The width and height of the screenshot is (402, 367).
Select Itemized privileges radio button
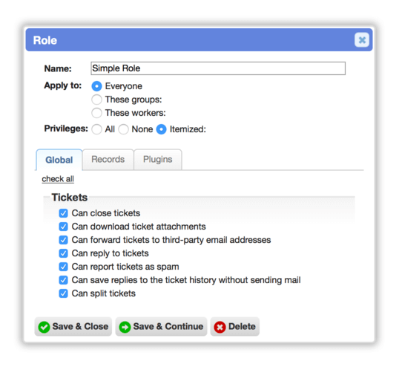point(161,129)
